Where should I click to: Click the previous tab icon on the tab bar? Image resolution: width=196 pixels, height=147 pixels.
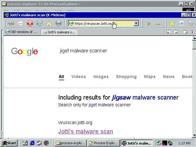[169, 32]
